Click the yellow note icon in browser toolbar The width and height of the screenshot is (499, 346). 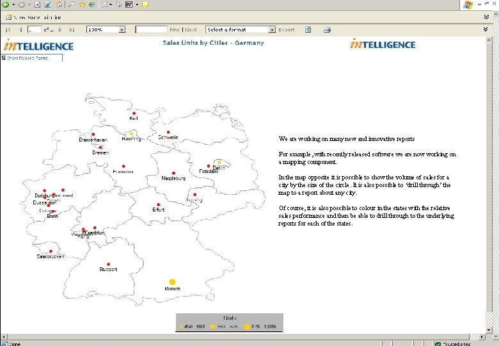(145, 4)
